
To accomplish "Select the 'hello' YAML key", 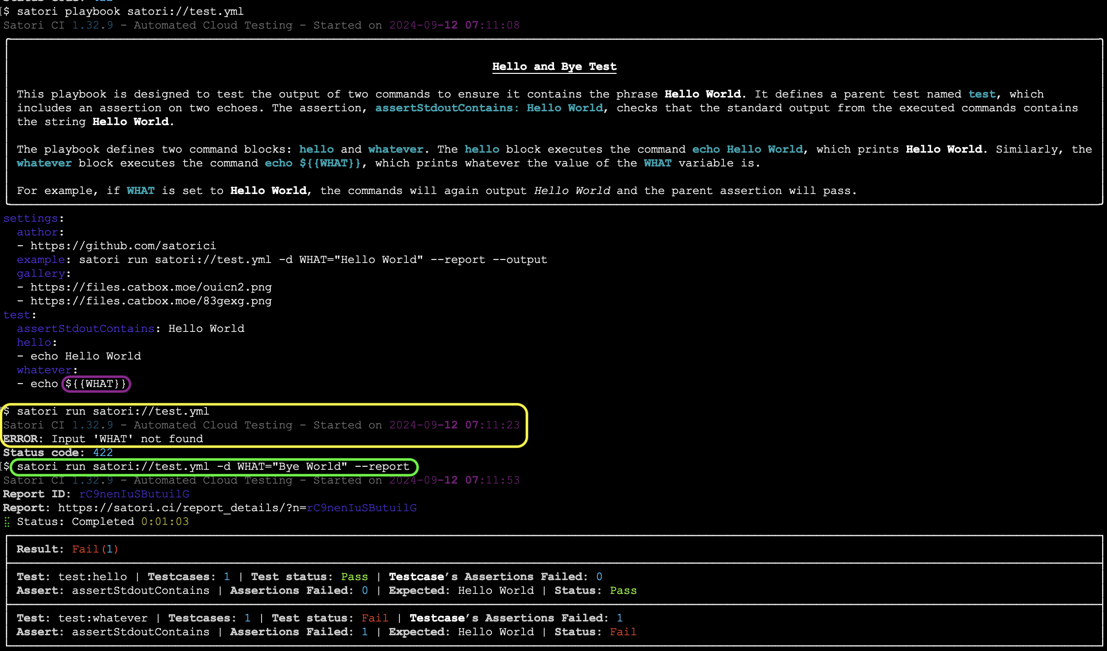I will click(x=34, y=342).
